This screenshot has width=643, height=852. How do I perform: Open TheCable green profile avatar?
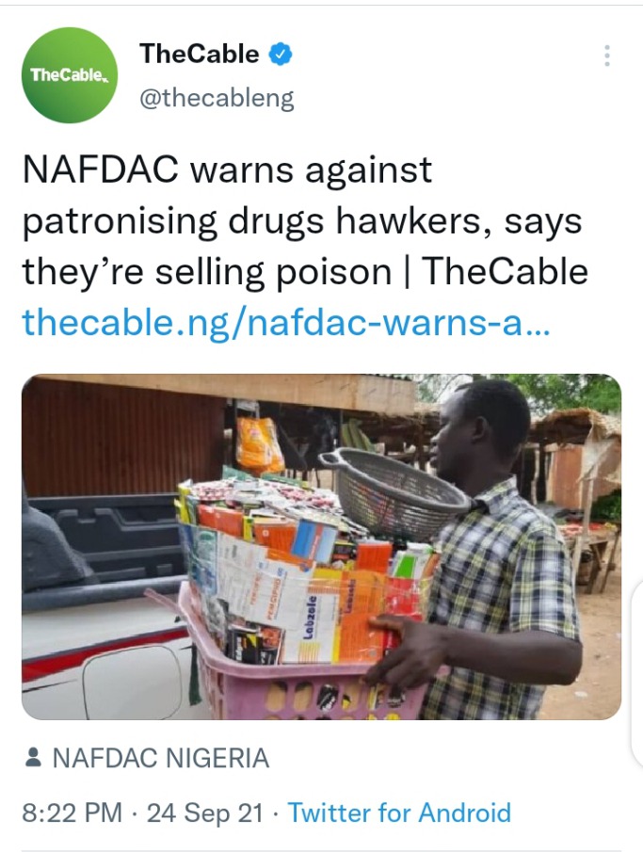click(x=69, y=75)
